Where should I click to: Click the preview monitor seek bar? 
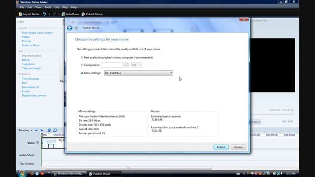273,114
